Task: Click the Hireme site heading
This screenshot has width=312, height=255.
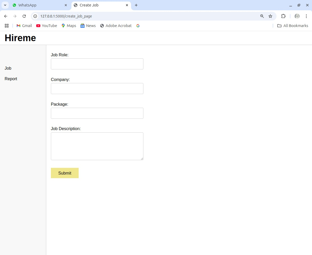Action: (x=20, y=38)
